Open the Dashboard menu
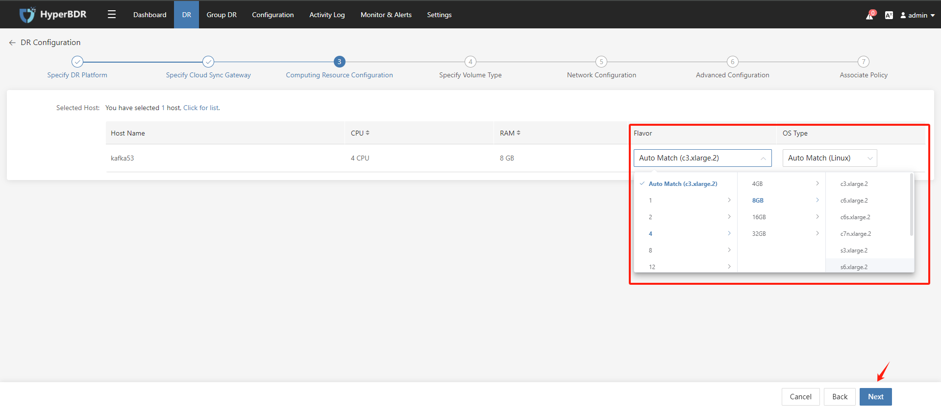 [149, 15]
